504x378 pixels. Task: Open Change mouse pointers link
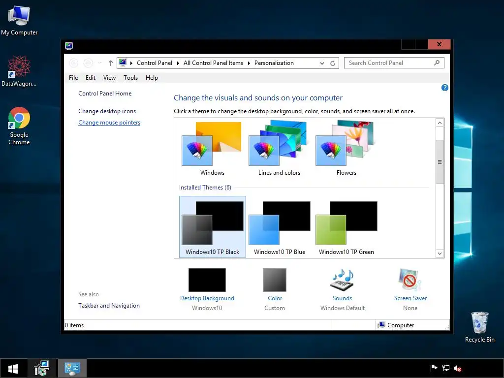109,123
